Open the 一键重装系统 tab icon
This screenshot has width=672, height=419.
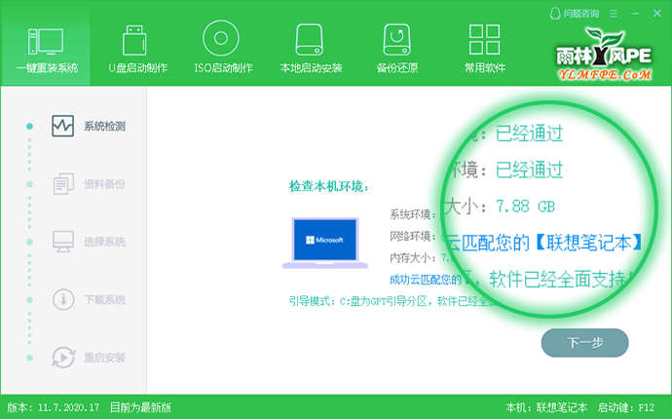click(x=46, y=42)
